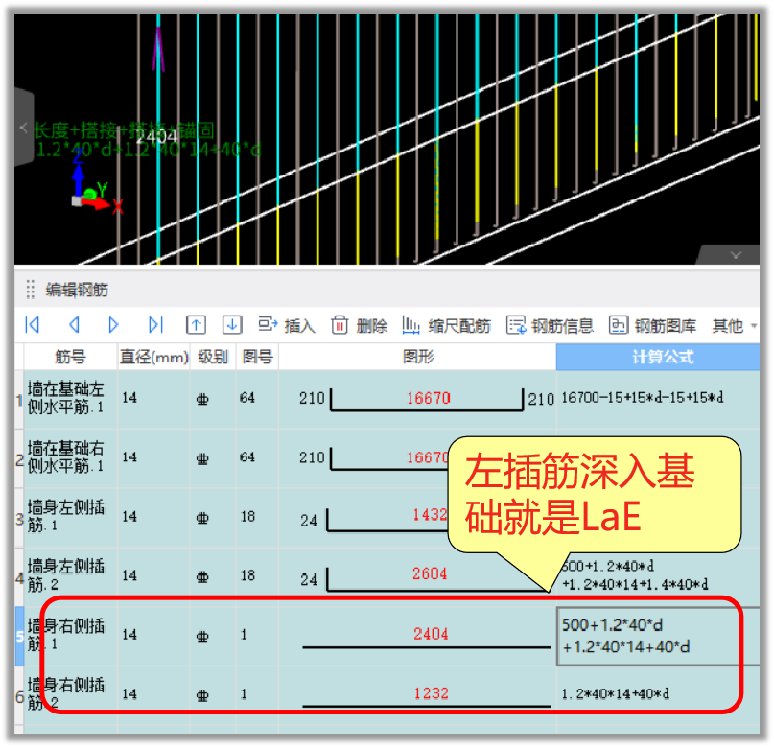774x748 pixels.
Task: Select the 直径(mm) column header
Action: [154, 357]
